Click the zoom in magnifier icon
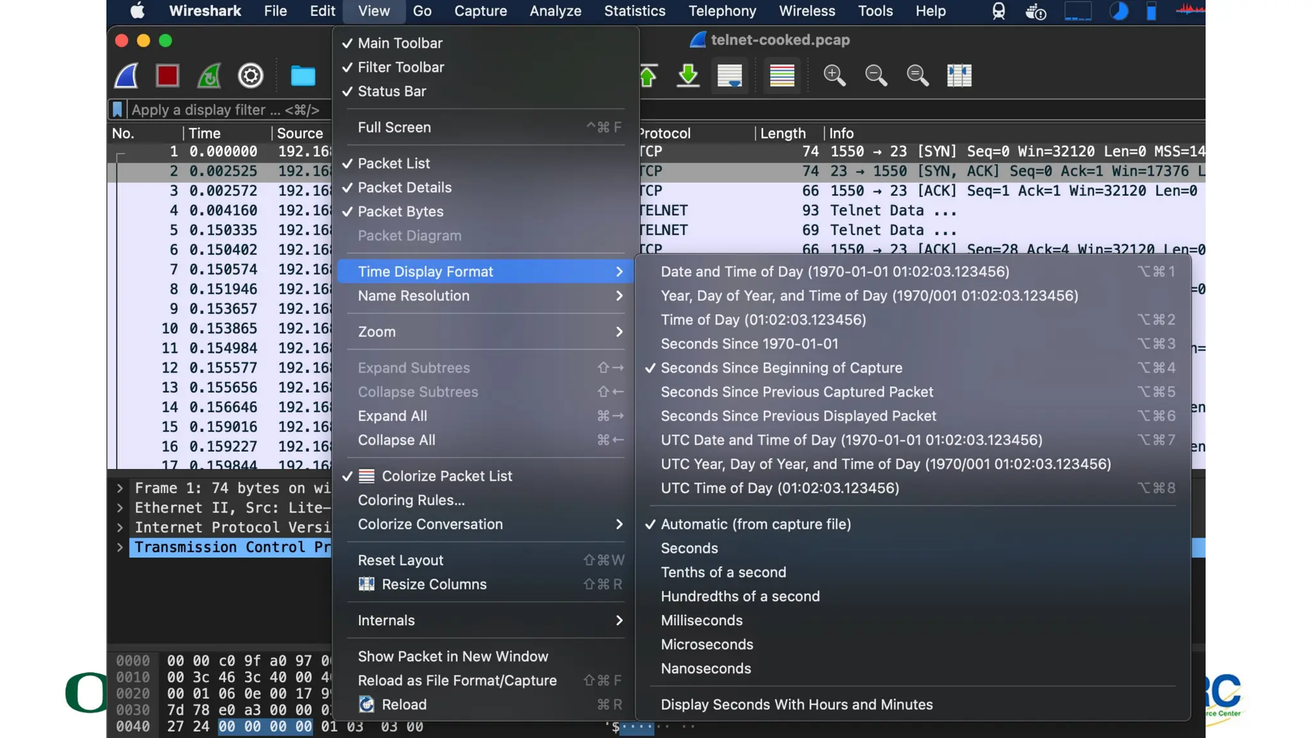Viewport: 1312px width, 738px height. pyautogui.click(x=834, y=76)
